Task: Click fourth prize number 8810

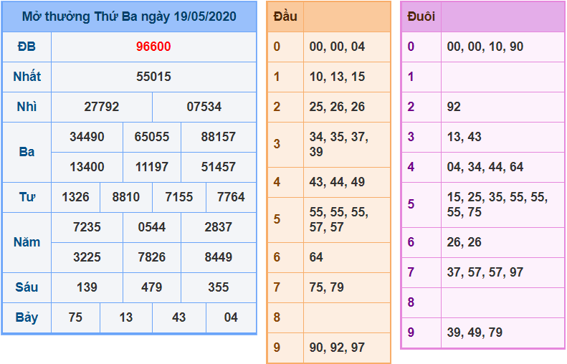Action: coord(126,197)
